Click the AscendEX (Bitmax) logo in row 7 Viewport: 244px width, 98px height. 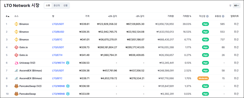tap(16, 71)
